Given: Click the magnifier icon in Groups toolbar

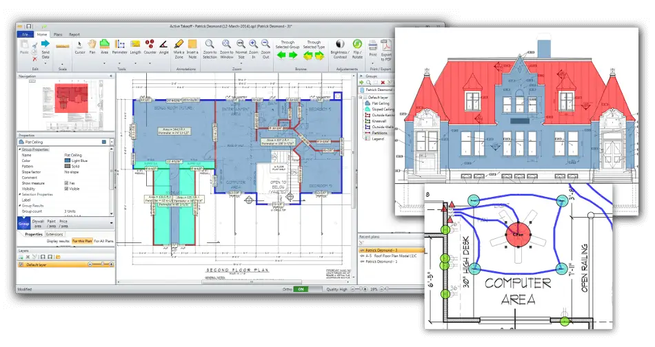Looking at the screenshot, I should coord(368,83).
